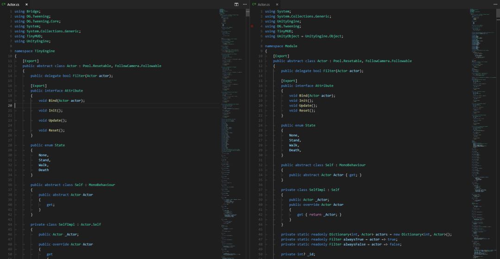The height and width of the screenshot is (259, 500).
Task: Click the split editor icon in left pane
Action: 237,4
